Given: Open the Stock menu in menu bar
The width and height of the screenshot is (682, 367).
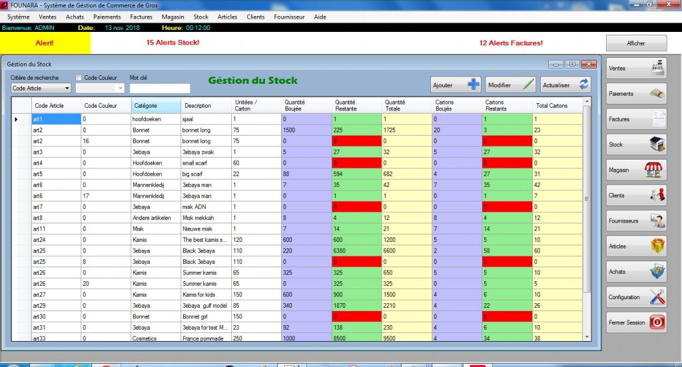Looking at the screenshot, I should 200,17.
